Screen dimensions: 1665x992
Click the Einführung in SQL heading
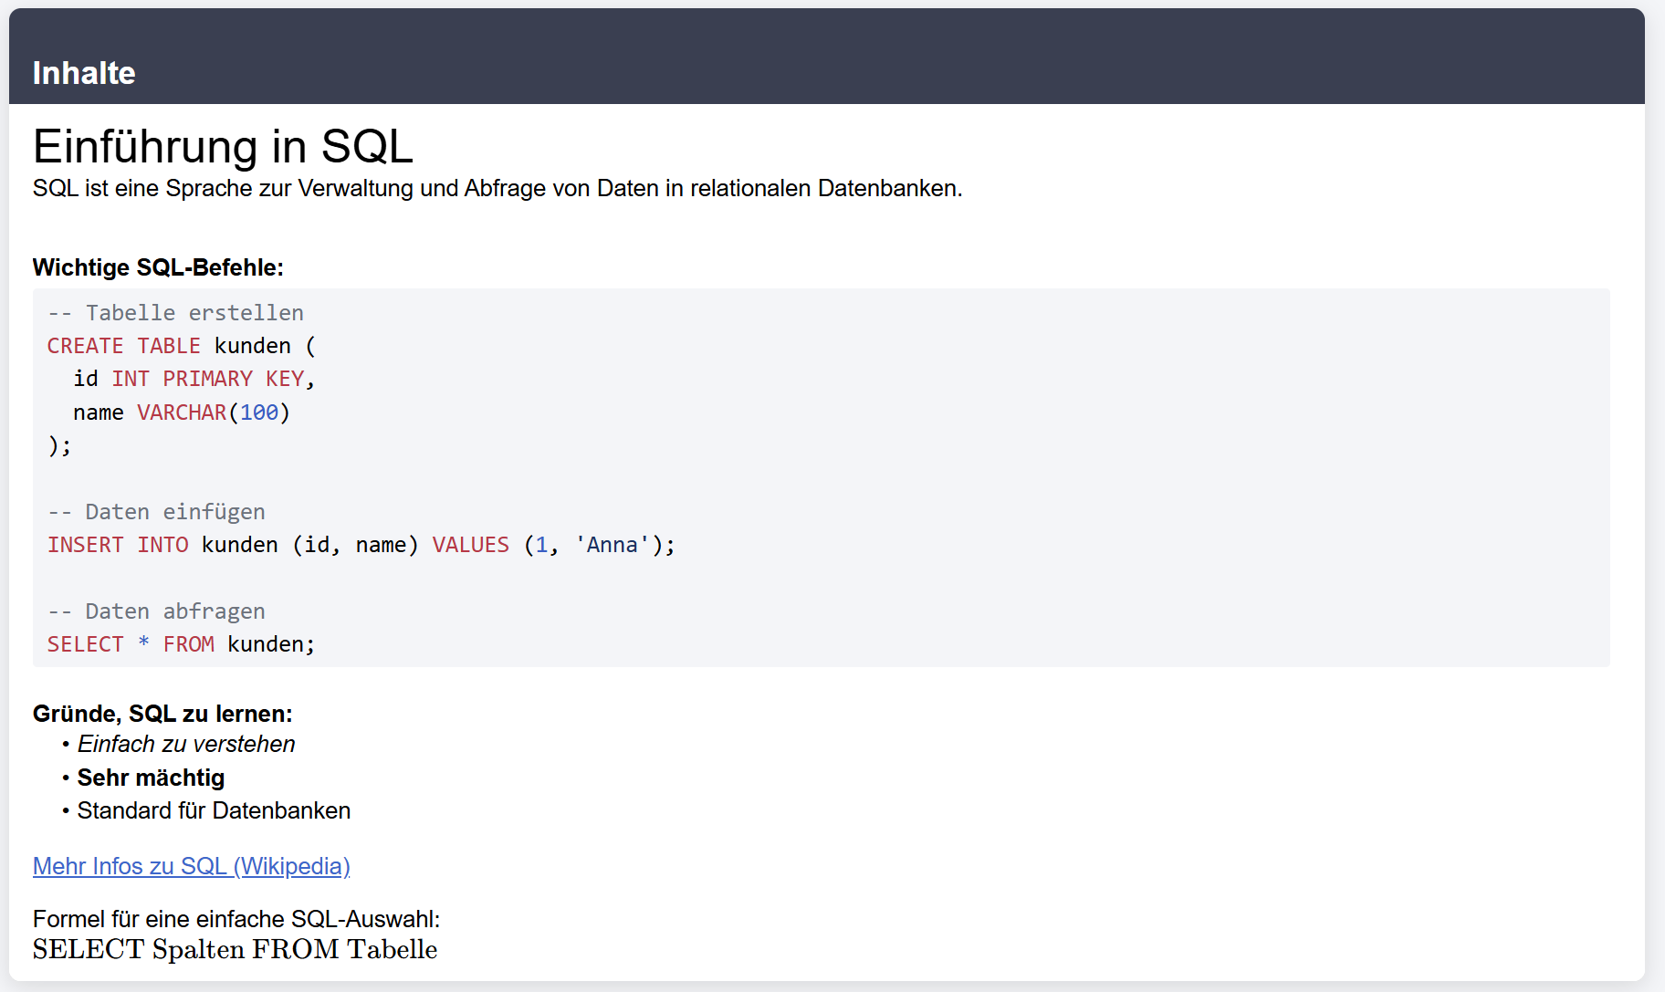pos(224,146)
